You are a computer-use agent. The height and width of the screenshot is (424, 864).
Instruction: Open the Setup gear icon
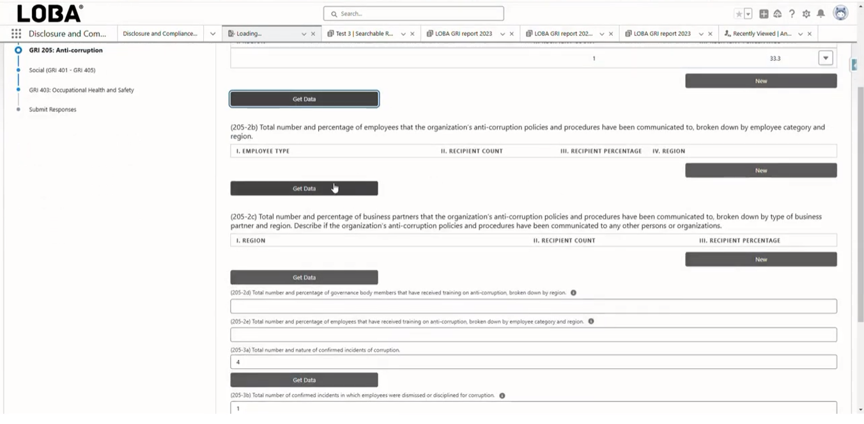(x=806, y=14)
